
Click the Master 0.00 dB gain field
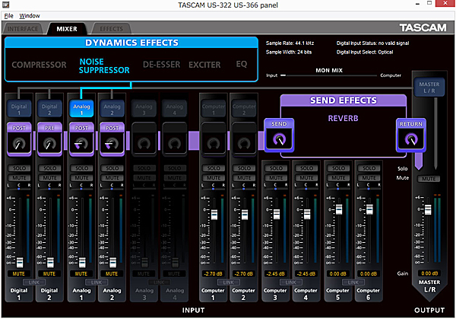(x=429, y=273)
